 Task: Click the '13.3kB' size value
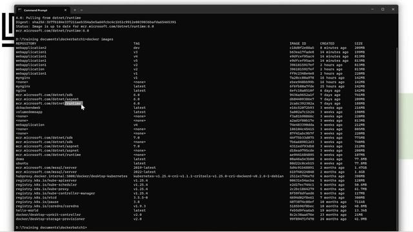[x=361, y=211]
